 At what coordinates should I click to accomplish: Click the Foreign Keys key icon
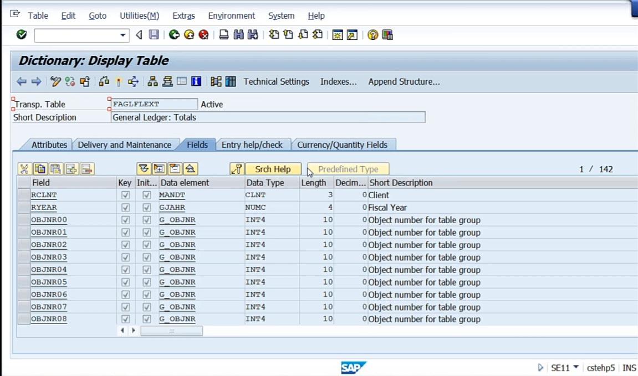pyautogui.click(x=237, y=169)
